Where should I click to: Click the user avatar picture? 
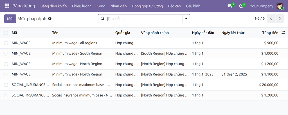click(x=280, y=6)
